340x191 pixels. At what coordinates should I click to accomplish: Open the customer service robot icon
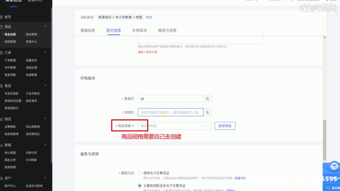[x=334, y=166]
